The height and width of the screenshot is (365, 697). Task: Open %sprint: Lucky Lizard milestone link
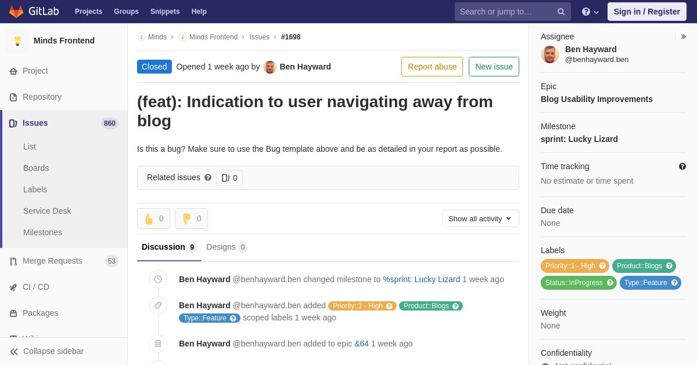click(x=421, y=279)
